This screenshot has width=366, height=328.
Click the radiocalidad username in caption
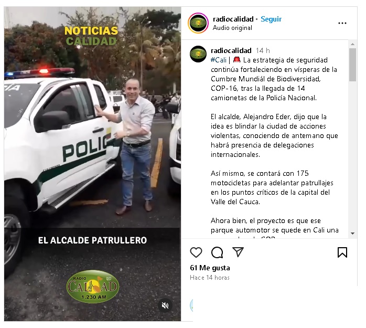(231, 50)
